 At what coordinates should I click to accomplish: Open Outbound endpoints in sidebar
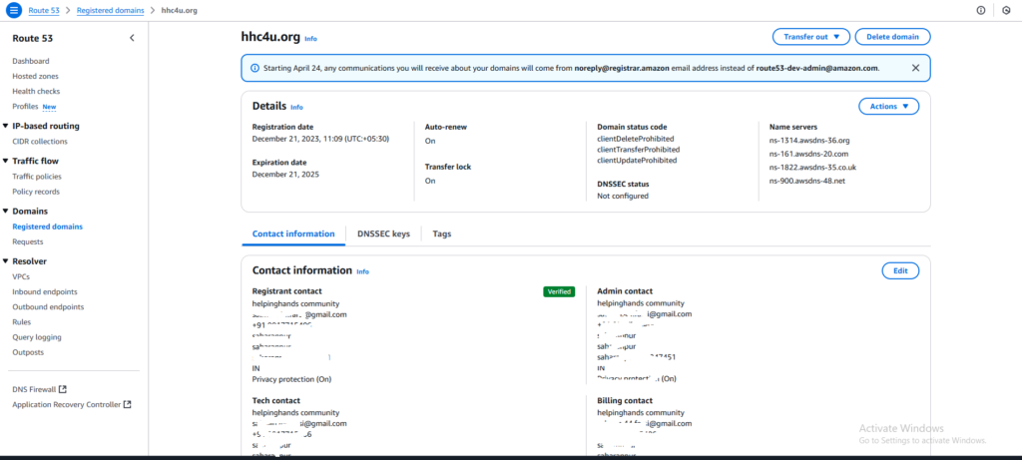tap(48, 307)
